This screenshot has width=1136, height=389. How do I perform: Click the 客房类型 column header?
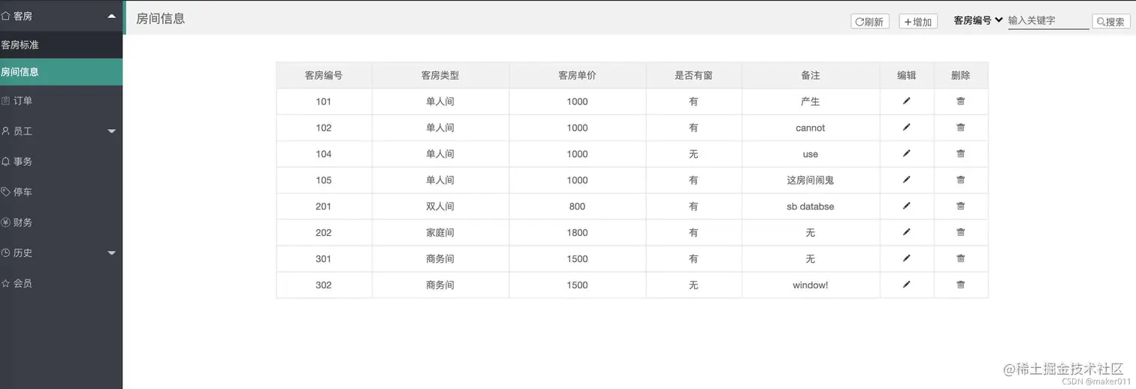click(440, 75)
